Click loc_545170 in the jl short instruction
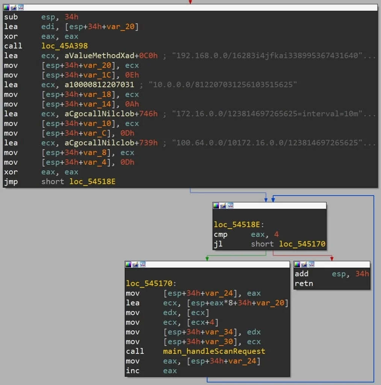Screen dimensions: 381x385 click(x=302, y=244)
